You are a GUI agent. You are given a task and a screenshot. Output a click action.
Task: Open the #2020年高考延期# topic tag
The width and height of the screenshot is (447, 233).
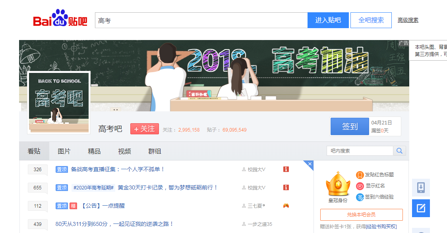93,188
